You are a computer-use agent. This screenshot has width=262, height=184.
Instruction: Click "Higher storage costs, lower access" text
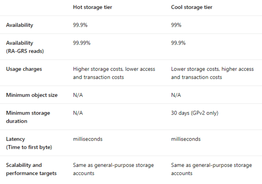[114, 69]
